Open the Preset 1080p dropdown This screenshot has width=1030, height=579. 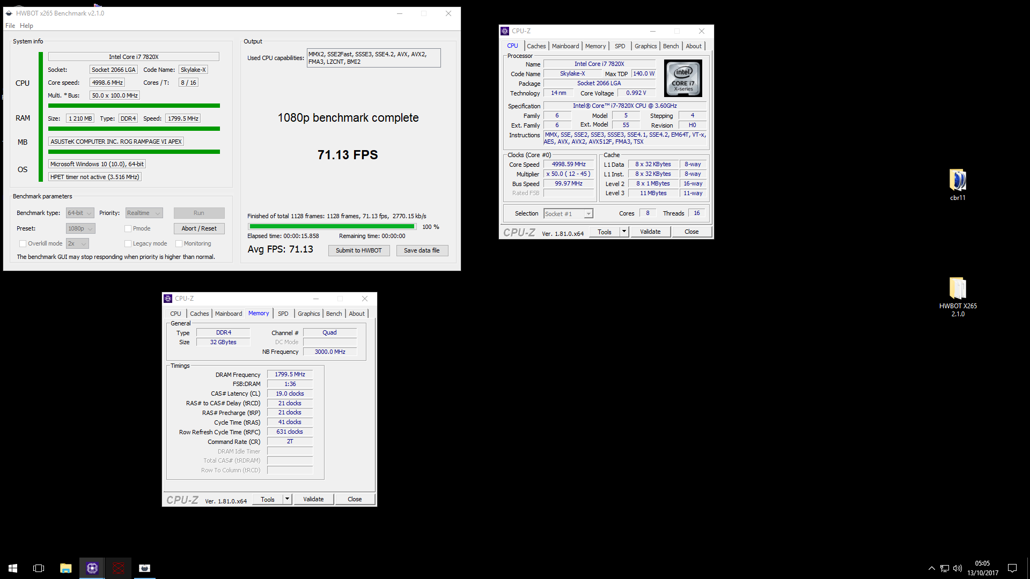(80, 228)
